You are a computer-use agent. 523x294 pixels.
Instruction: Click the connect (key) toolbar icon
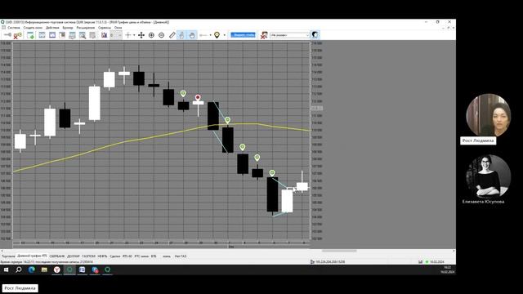7,35
